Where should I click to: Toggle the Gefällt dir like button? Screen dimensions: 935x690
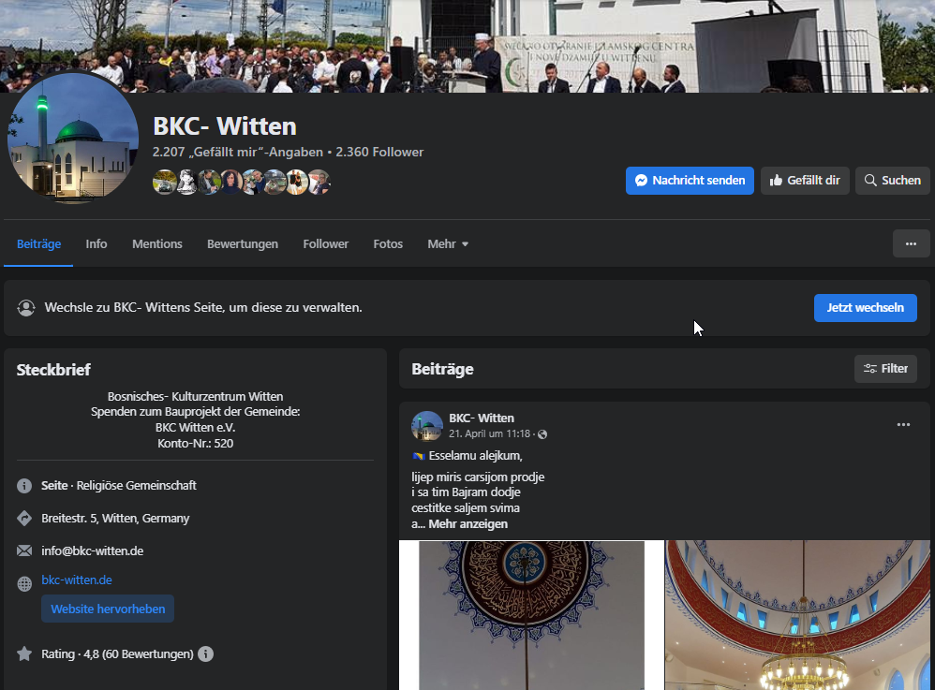[x=805, y=181]
